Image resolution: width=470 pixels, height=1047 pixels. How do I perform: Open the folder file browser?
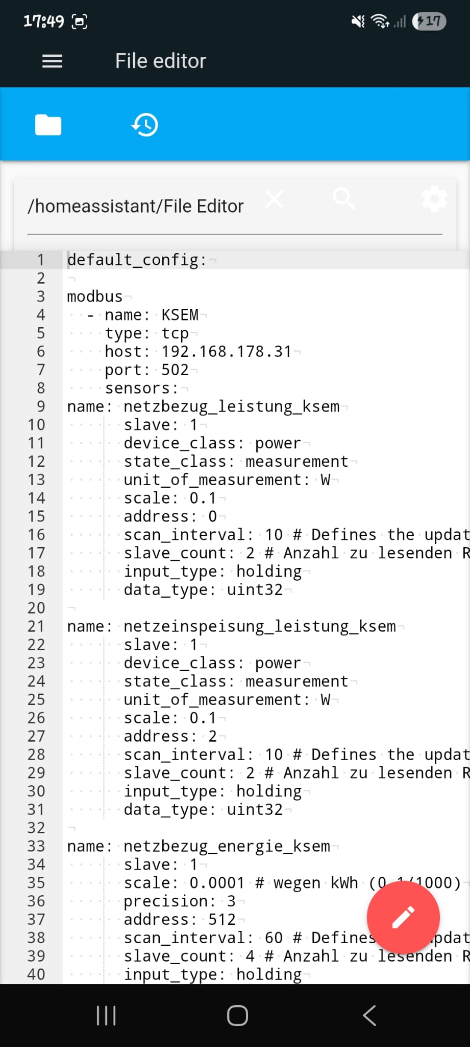coord(48,125)
